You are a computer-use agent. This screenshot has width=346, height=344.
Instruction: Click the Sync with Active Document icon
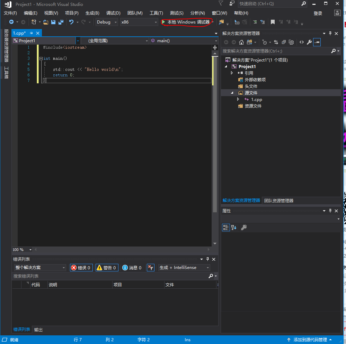[x=275, y=42]
